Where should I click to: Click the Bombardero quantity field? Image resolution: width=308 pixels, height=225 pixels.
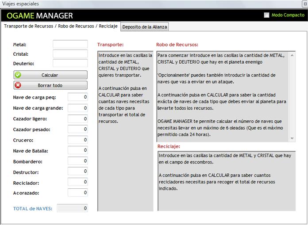tap(78, 161)
